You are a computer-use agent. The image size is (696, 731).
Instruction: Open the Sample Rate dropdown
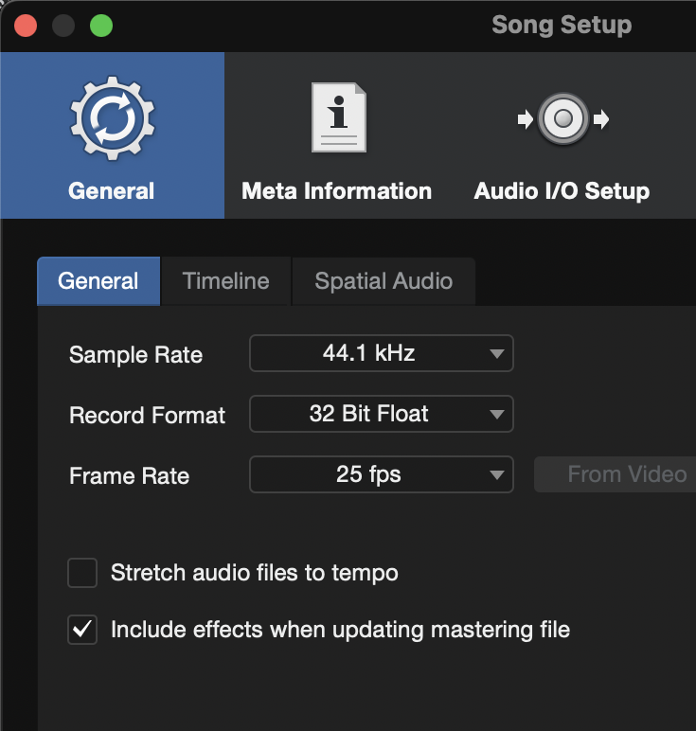point(382,353)
